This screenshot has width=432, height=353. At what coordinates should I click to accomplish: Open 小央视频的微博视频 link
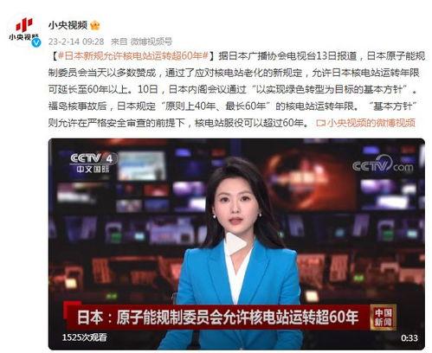pos(371,123)
